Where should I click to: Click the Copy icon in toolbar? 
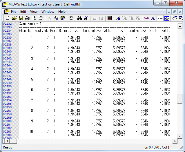pyautogui.click(x=56, y=18)
